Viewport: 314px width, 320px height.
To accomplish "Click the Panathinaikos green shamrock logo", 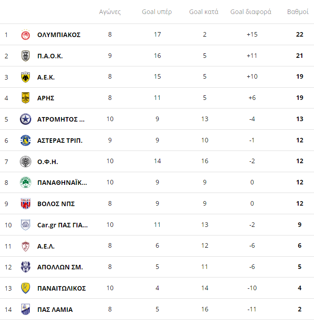I will tap(25, 182).
